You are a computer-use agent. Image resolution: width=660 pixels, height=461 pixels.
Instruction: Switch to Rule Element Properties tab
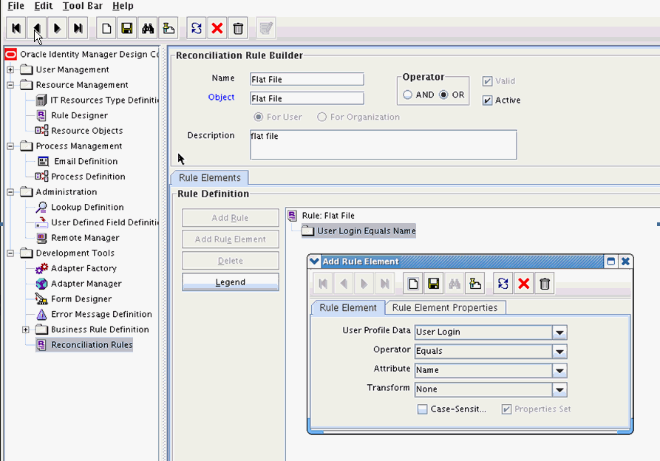coord(446,308)
